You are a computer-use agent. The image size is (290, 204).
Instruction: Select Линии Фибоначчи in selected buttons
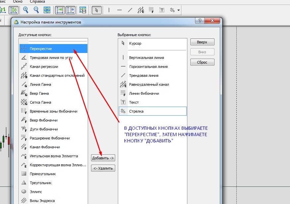click(153, 93)
